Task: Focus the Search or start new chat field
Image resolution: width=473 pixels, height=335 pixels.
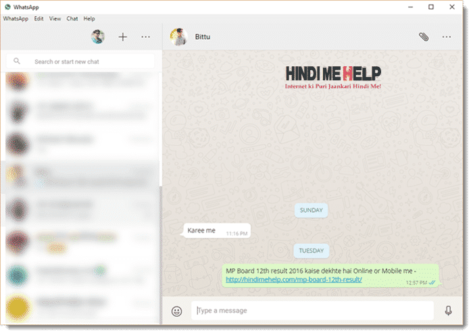Action: point(81,62)
